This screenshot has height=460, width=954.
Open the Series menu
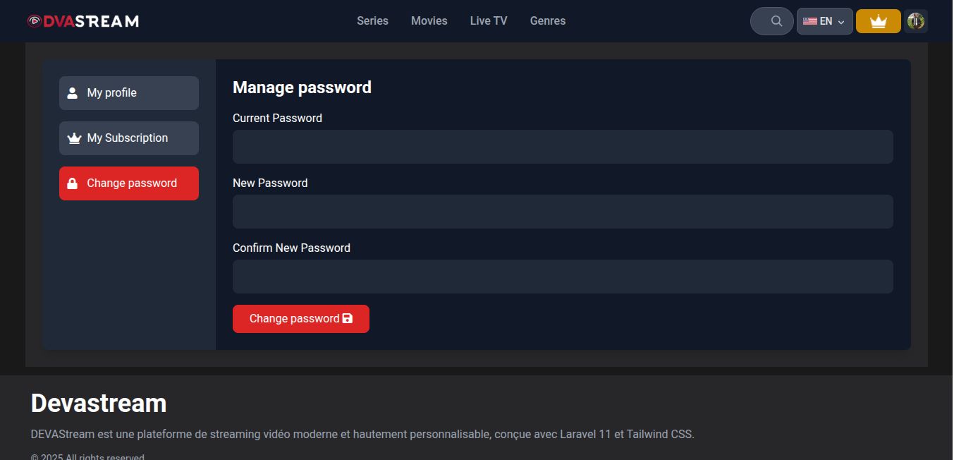[372, 21]
